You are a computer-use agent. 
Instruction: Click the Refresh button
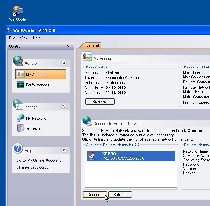(x=120, y=194)
